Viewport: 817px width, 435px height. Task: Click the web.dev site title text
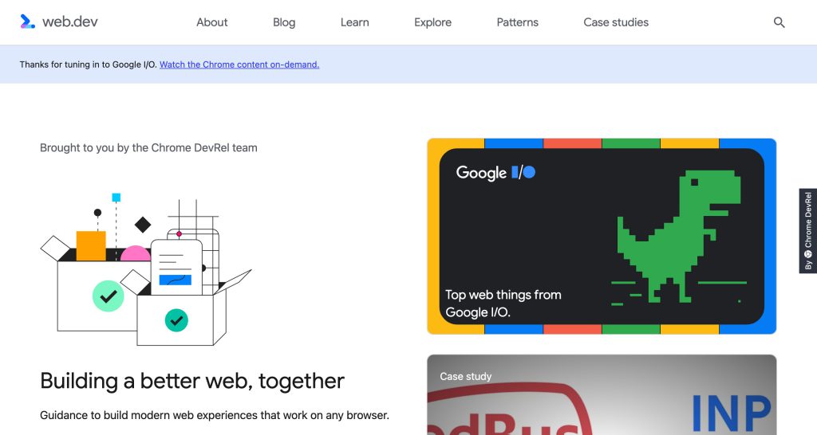[x=70, y=22]
